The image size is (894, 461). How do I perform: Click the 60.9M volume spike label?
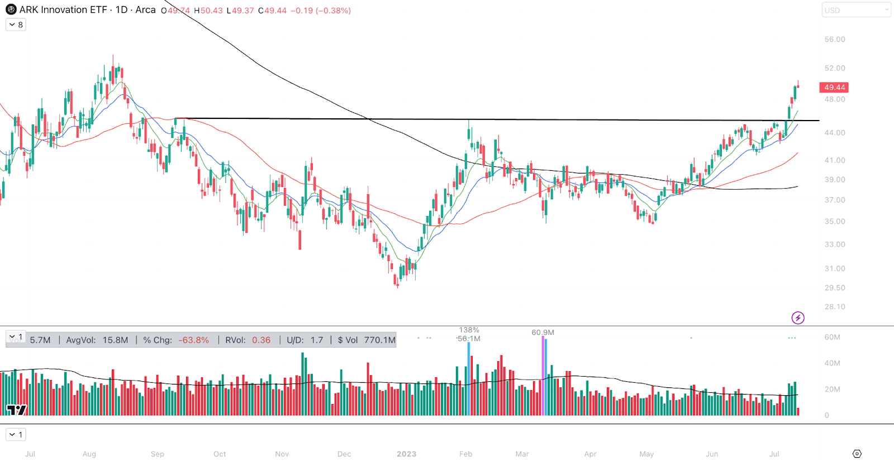tap(543, 332)
